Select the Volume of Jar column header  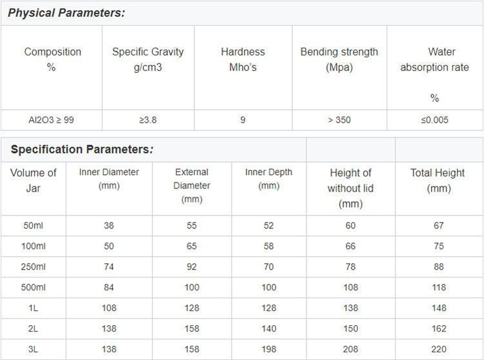tap(34, 181)
